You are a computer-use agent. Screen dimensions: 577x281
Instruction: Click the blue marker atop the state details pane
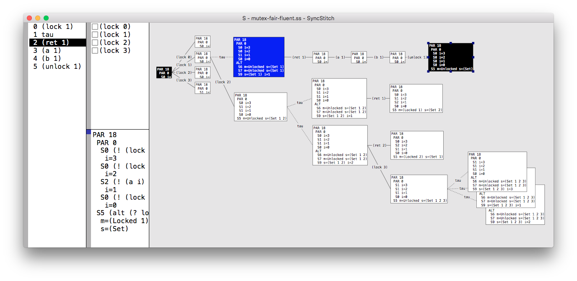[88, 132]
